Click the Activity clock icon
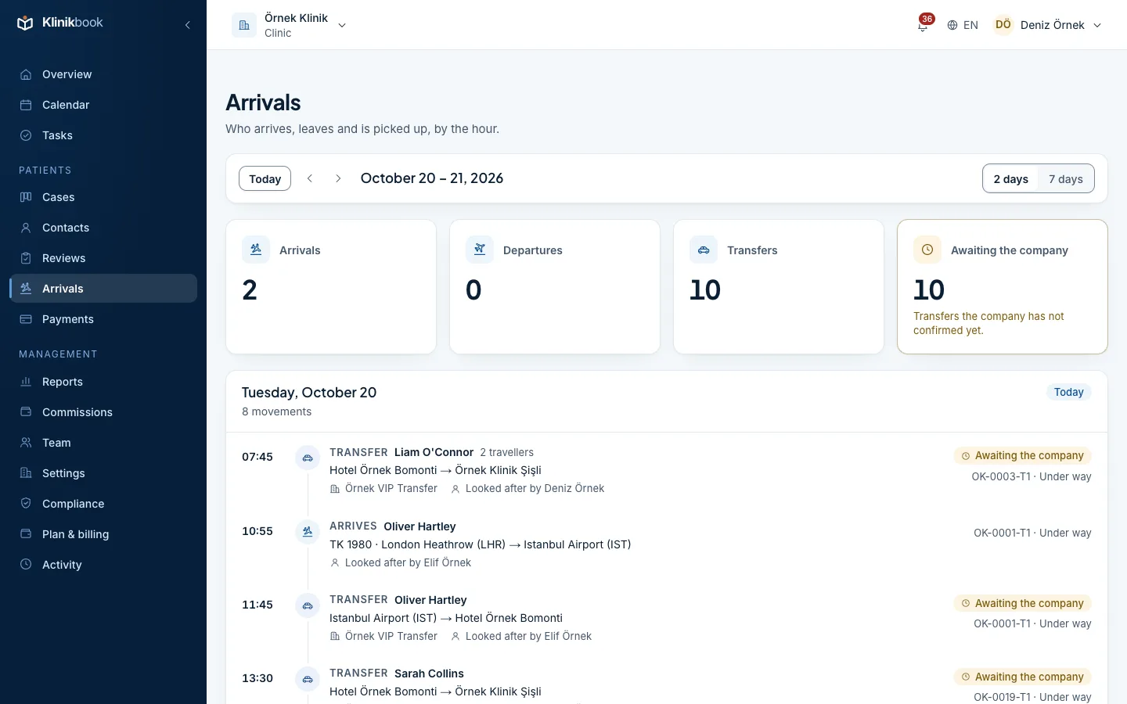This screenshot has height=704, width=1127. pos(26,565)
